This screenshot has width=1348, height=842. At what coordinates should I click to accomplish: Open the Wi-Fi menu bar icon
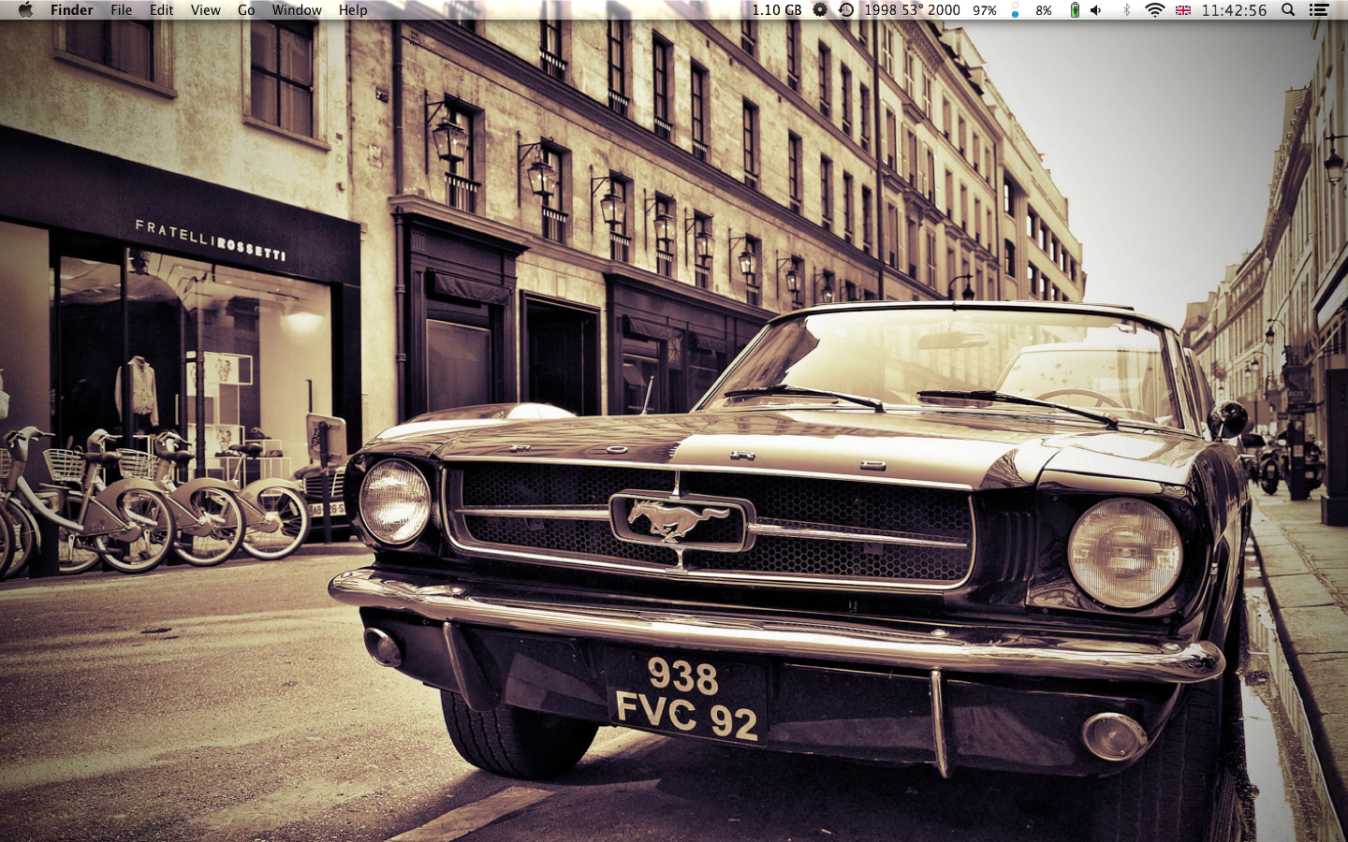[1155, 9]
